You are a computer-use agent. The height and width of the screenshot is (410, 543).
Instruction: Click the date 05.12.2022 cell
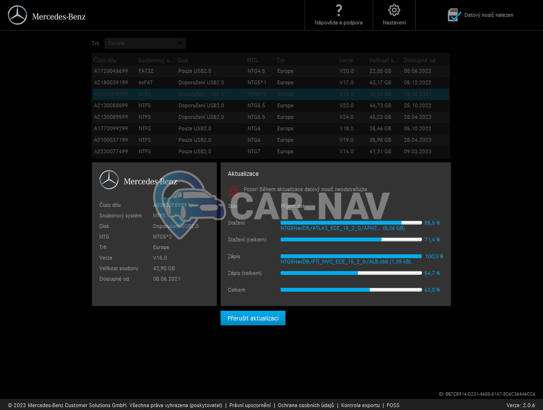(x=418, y=82)
